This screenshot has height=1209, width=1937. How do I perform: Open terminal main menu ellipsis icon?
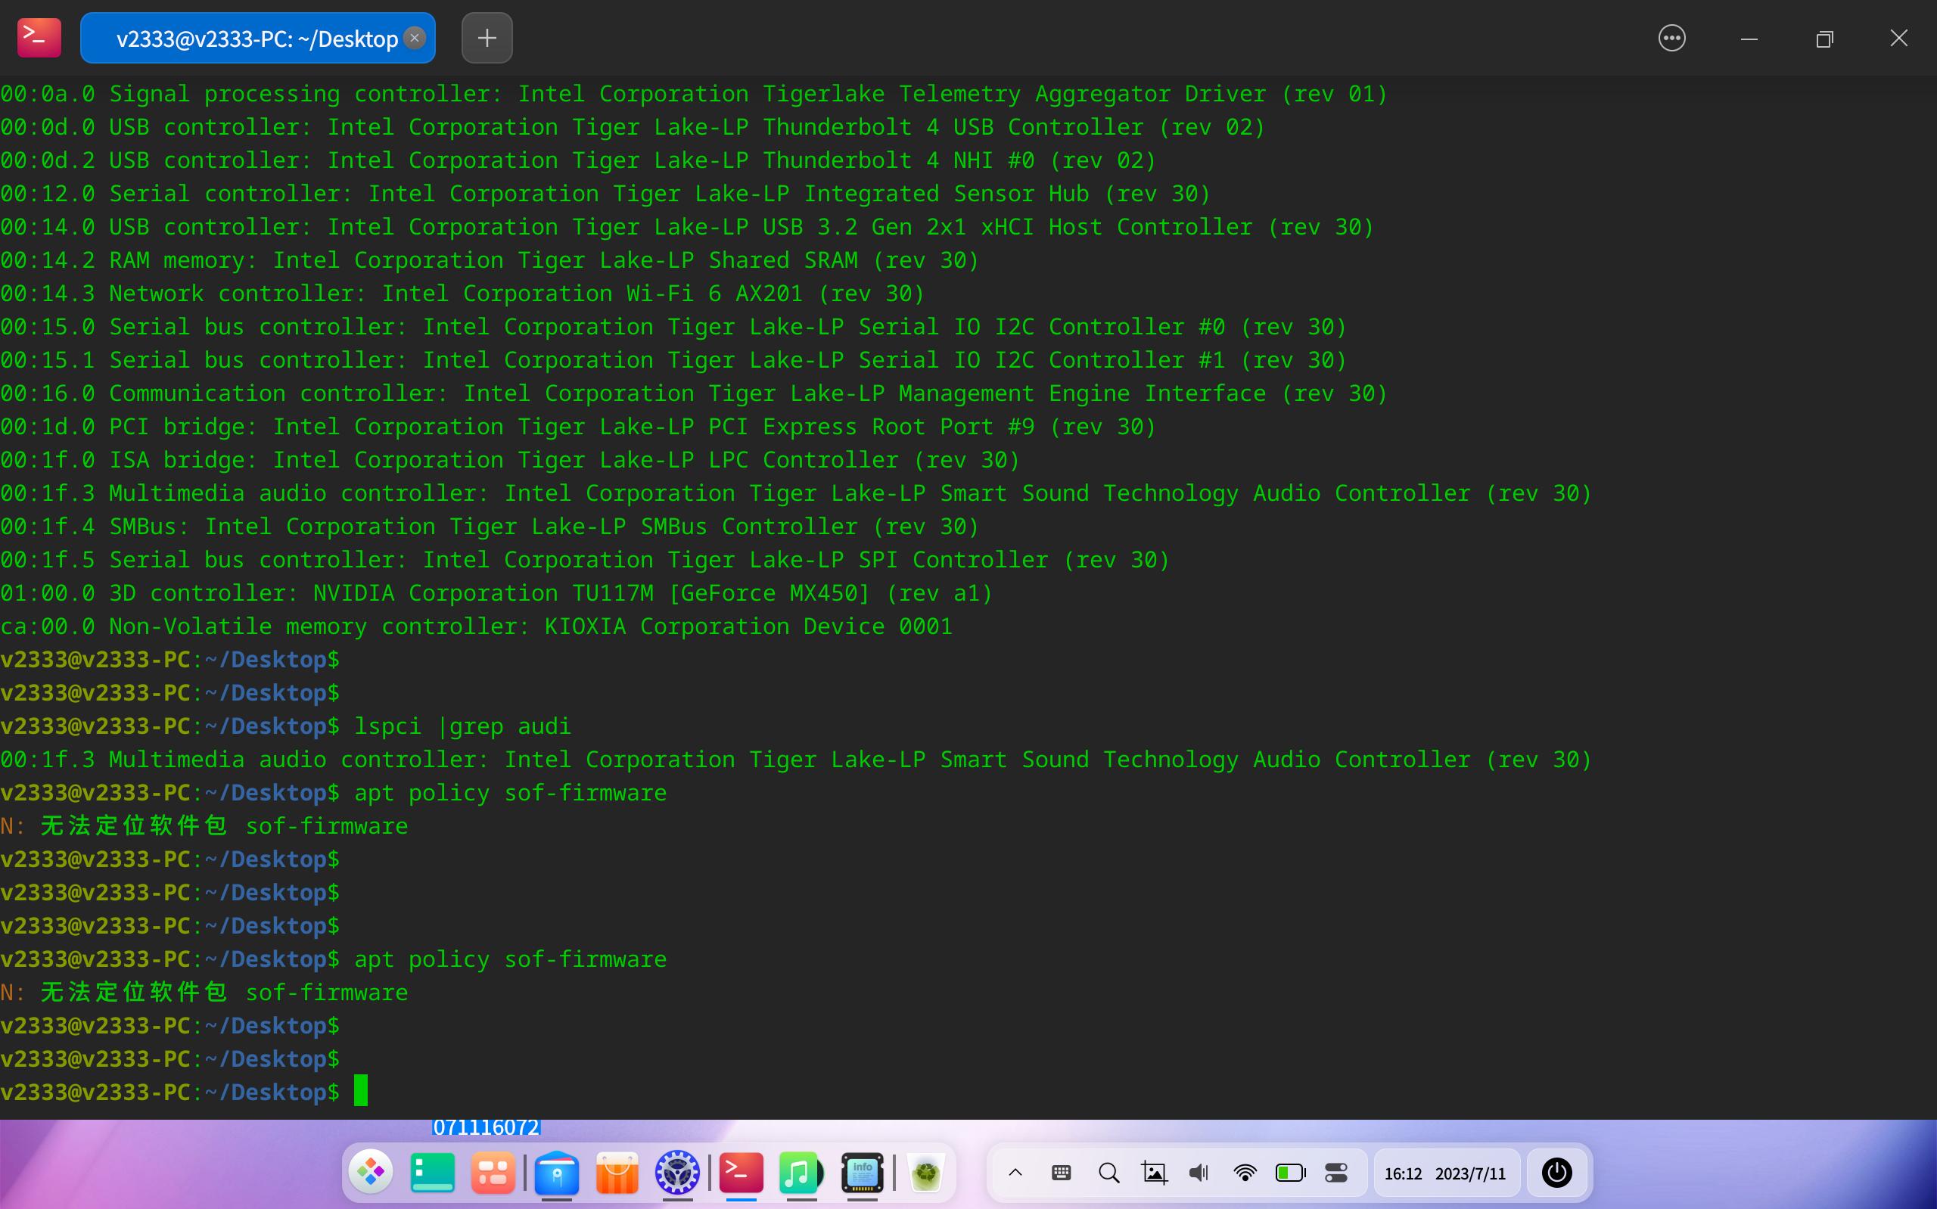1671,39
